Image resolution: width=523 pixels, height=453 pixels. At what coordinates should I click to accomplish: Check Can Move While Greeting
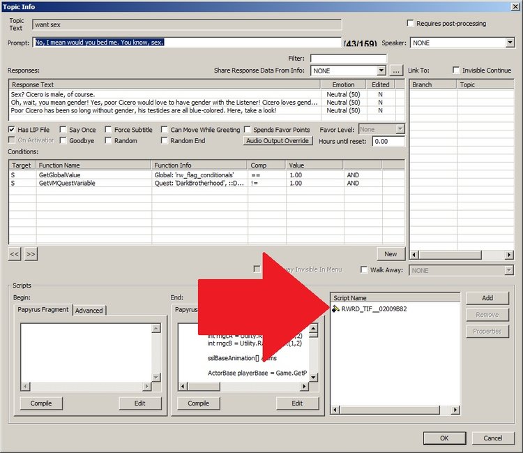164,130
